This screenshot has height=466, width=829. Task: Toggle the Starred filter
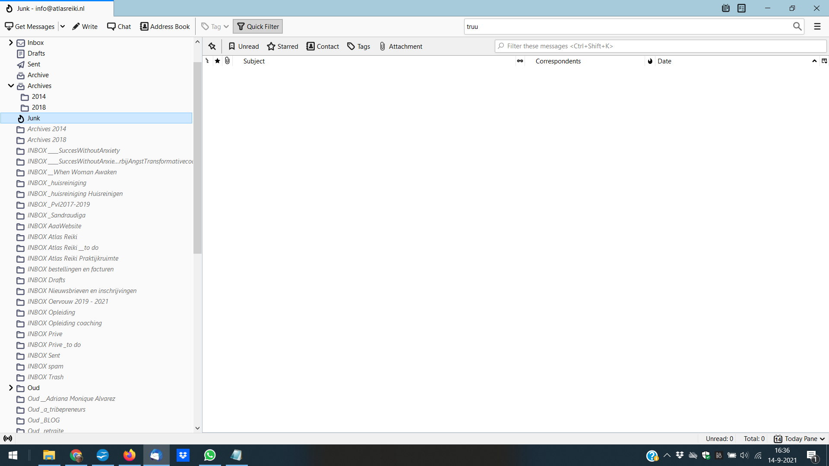(x=282, y=46)
